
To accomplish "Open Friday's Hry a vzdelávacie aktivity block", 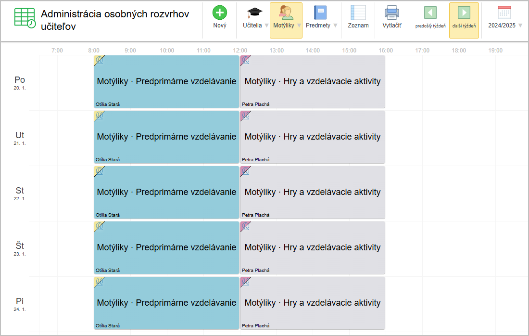I will pyautogui.click(x=313, y=303).
